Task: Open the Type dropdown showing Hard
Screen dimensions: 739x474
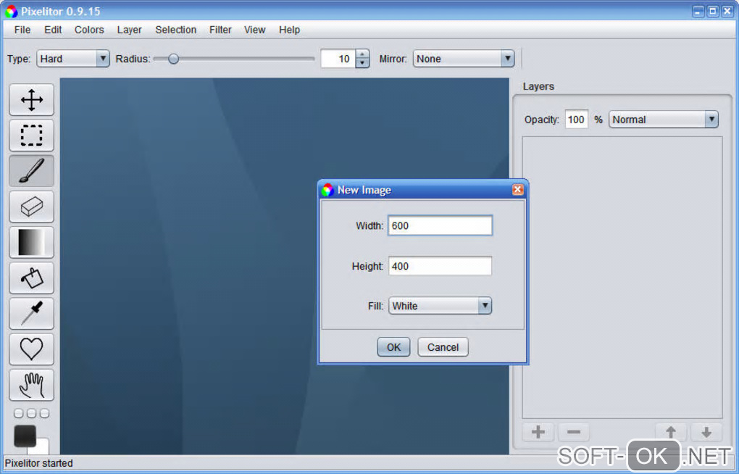Action: (73, 59)
